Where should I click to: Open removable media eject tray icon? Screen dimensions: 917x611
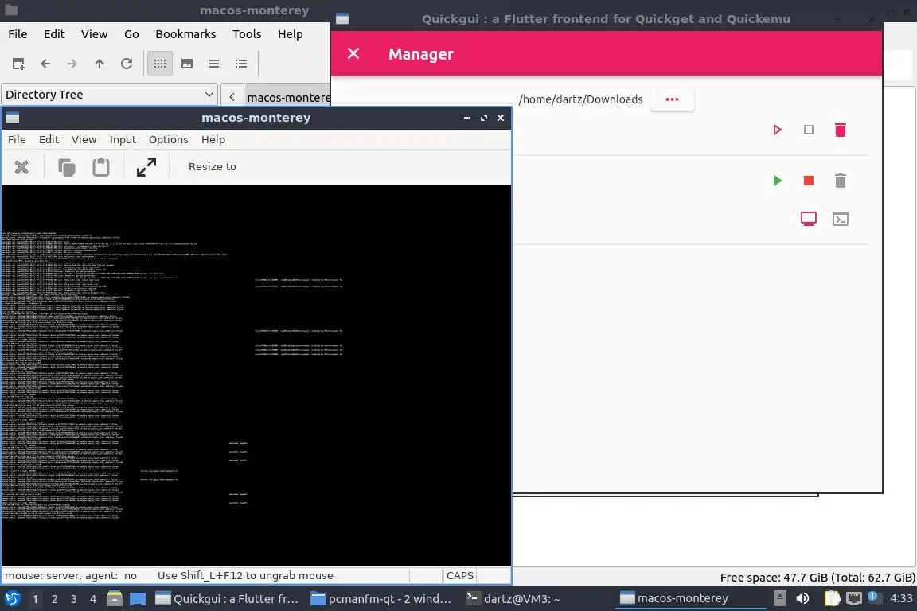coord(779,599)
